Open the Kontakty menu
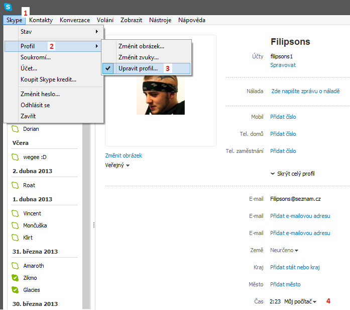Image resolution: width=350 pixels, height=310 pixels. coord(41,20)
